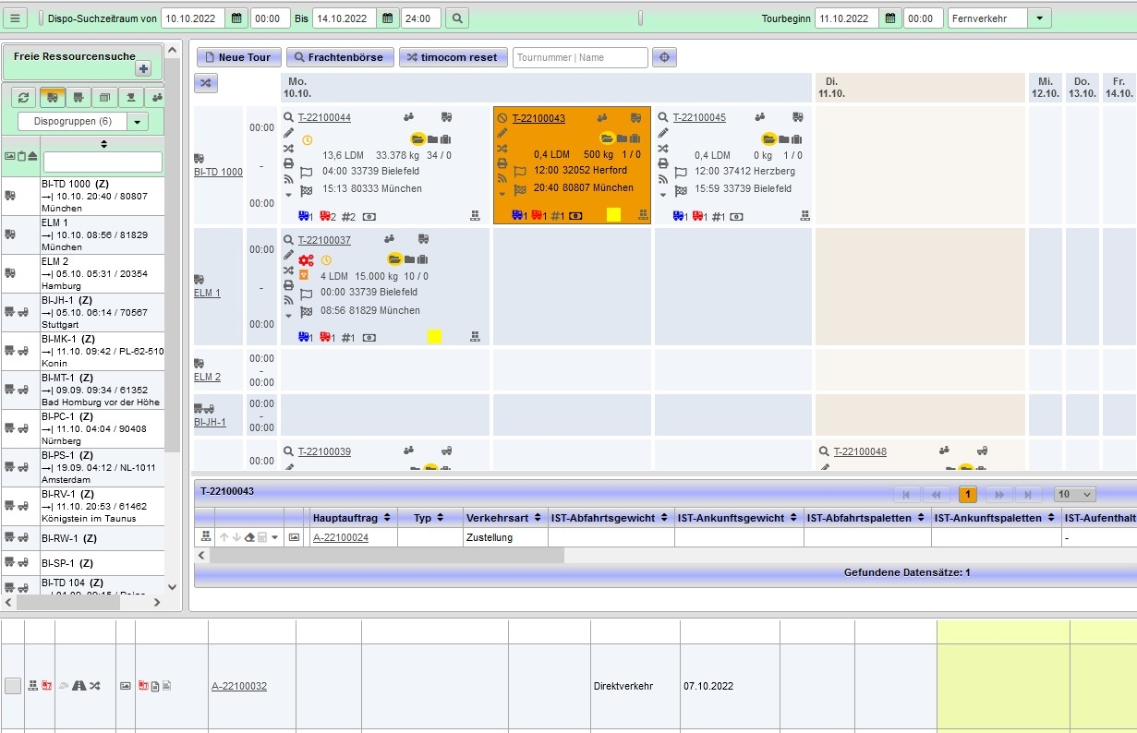Open calendar picker for Tourbeginn 11.10.2022
Screen dimensions: 1137x733
tap(890, 18)
